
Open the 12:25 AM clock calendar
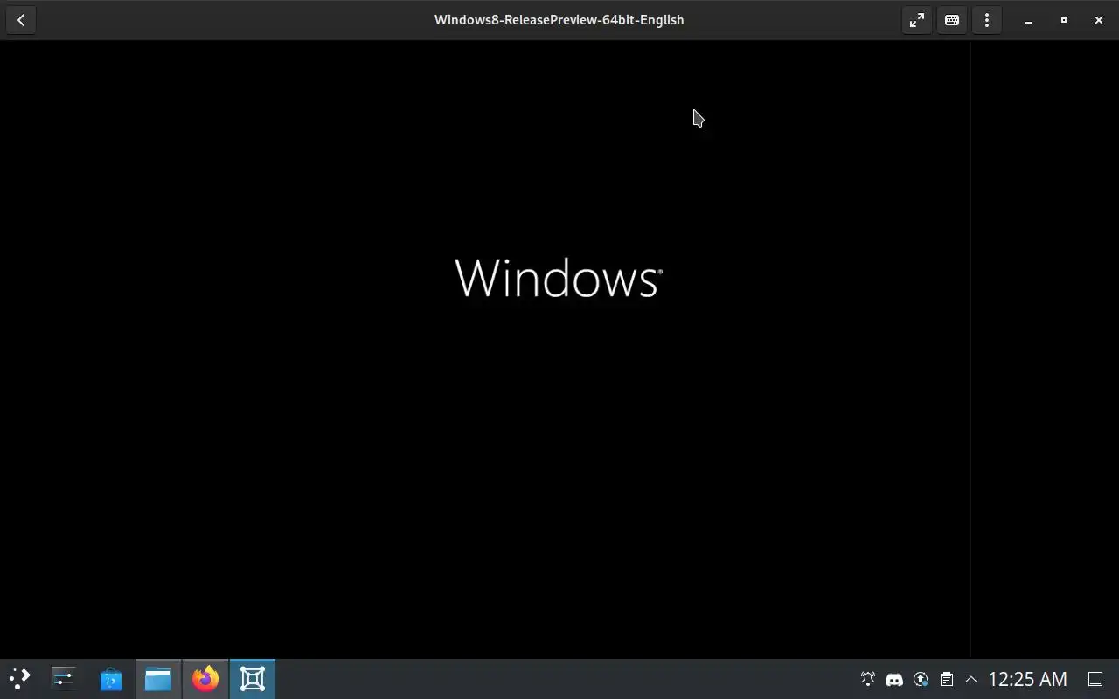pyautogui.click(x=1027, y=679)
